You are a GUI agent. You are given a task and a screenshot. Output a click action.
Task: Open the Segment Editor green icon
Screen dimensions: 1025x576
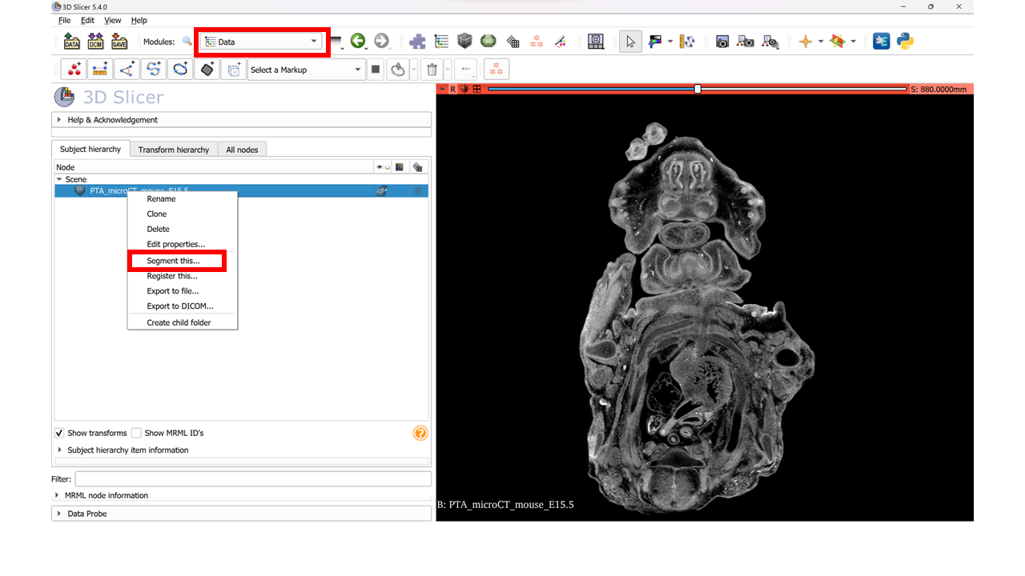(488, 41)
